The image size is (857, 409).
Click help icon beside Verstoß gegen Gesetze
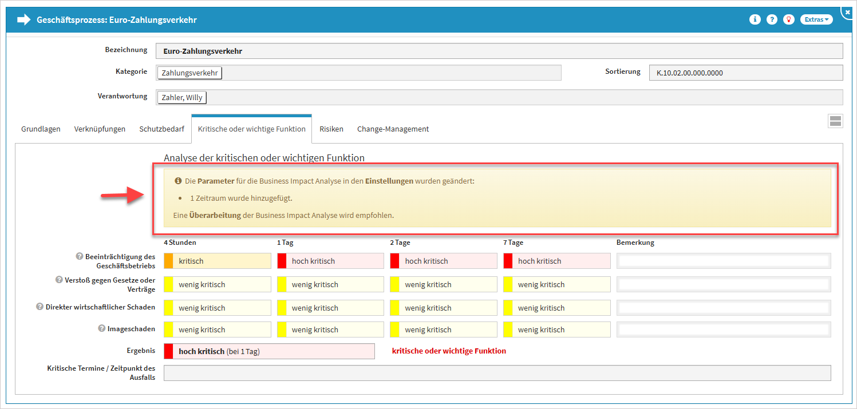point(59,280)
